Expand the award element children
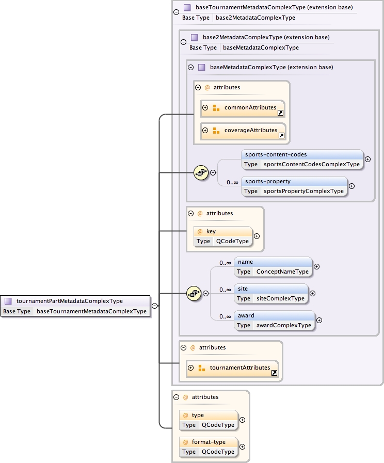 319,320
